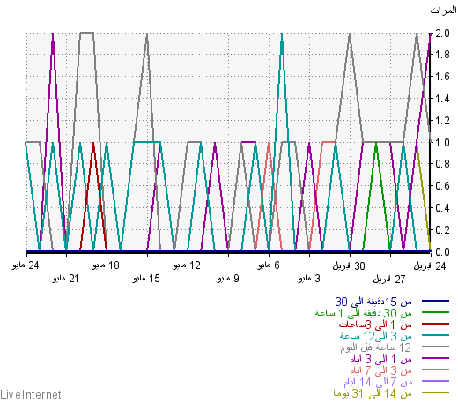Image resolution: width=458 pixels, height=403 pixels.
Task: Click the x-axis label '15 مايو'
Action: (x=146, y=279)
